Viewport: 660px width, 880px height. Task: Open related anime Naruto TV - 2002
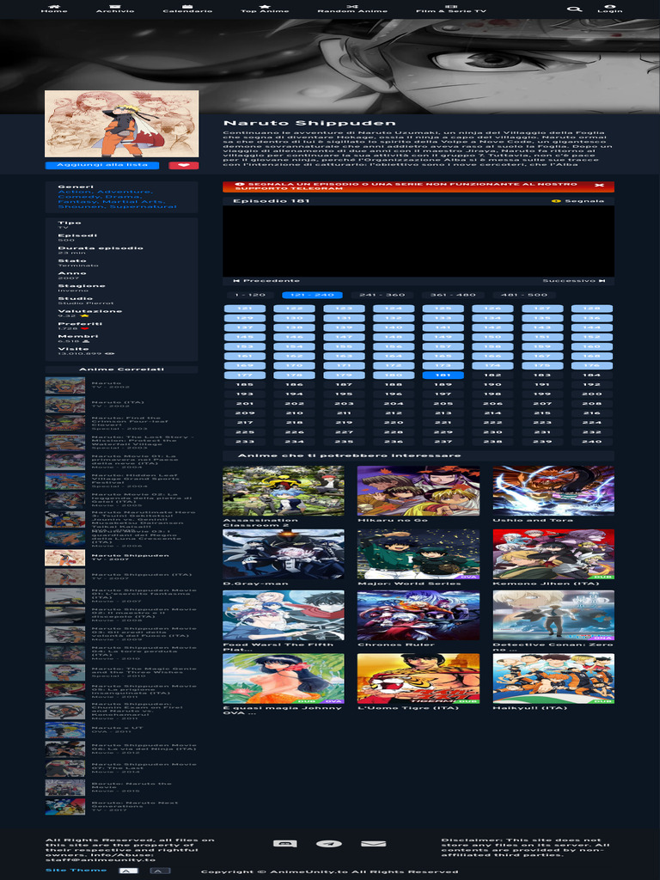tap(121, 386)
